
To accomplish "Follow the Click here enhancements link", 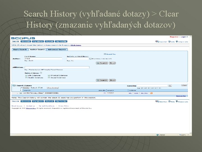I will tap(76, 45).
